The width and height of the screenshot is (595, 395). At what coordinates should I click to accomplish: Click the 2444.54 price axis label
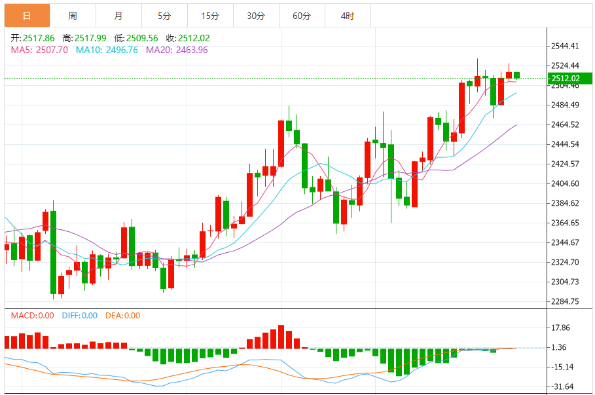tap(565, 144)
